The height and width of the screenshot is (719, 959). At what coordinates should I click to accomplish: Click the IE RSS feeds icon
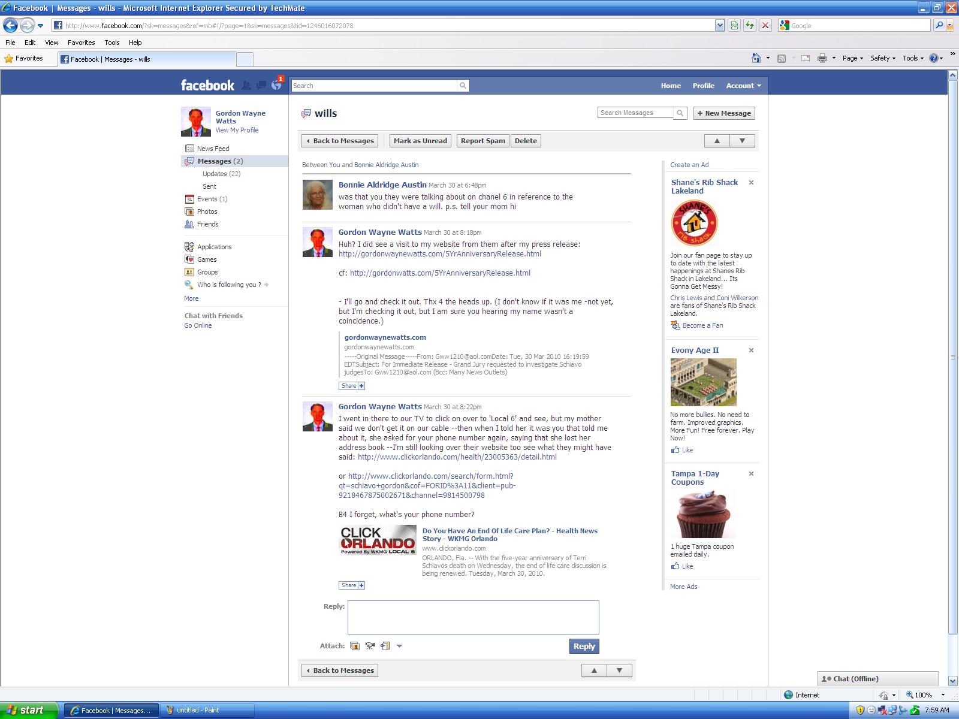[782, 58]
